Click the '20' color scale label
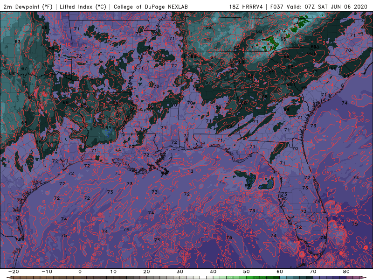This screenshot has width=373, height=280. (x=146, y=272)
